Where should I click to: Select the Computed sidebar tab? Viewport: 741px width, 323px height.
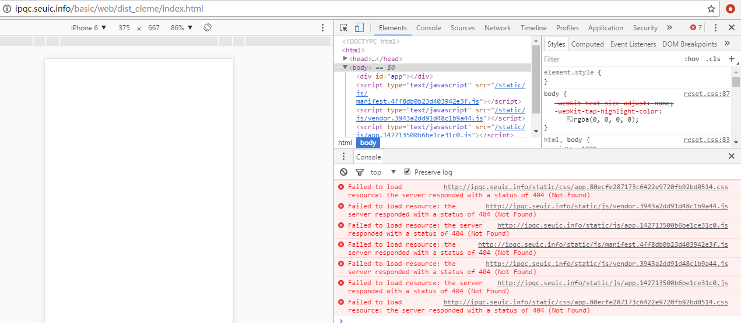[x=588, y=44]
